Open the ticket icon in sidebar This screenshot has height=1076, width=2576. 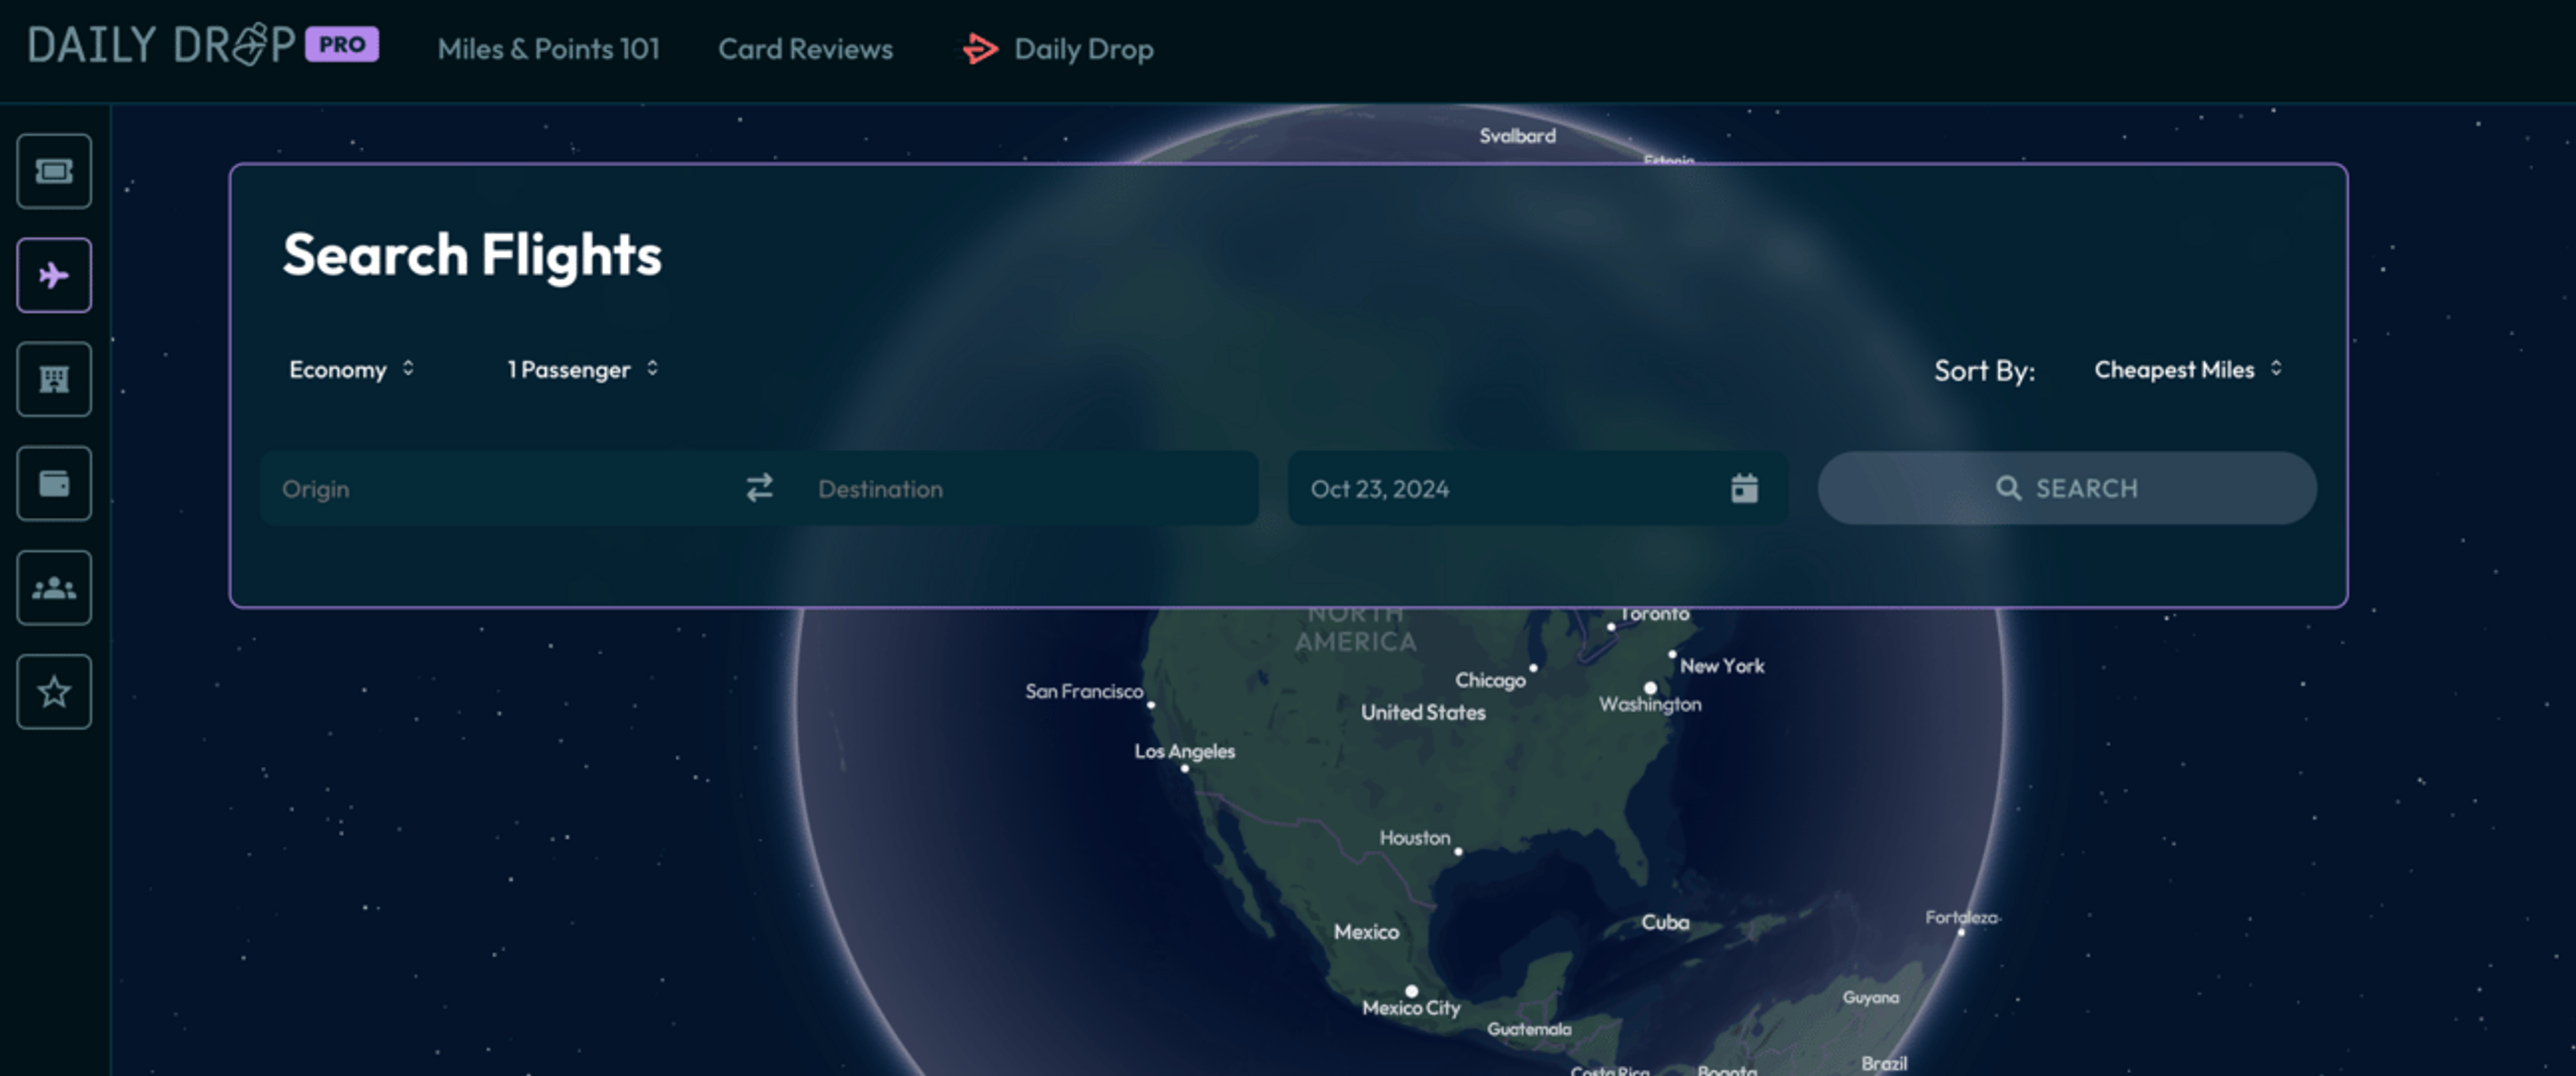[x=54, y=171]
